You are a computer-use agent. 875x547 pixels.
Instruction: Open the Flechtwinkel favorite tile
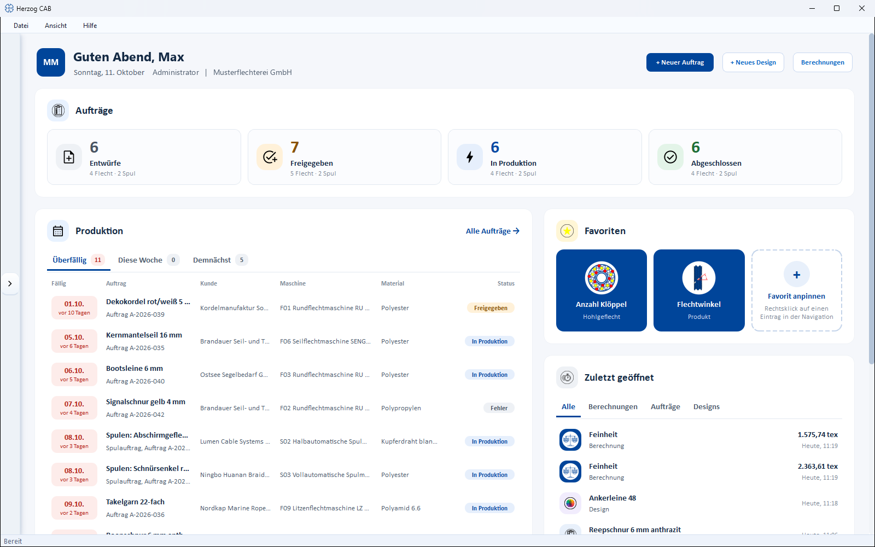pyautogui.click(x=699, y=290)
